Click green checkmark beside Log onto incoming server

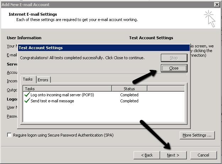click(27, 95)
